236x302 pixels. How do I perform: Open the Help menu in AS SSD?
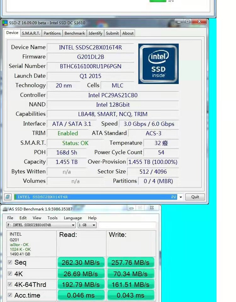pyautogui.click(x=92, y=218)
